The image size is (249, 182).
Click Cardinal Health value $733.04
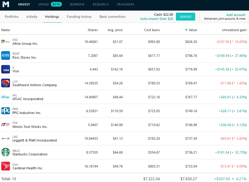tap(191, 166)
